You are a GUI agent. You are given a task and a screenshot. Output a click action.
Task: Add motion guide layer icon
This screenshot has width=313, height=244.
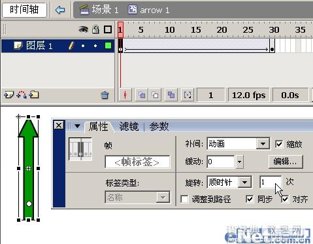(x=22, y=95)
